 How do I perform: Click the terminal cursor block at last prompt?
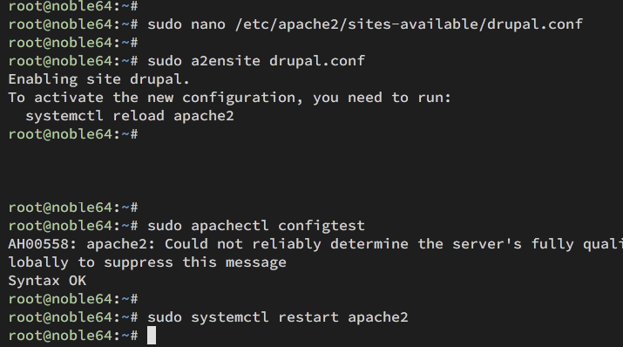152,336
